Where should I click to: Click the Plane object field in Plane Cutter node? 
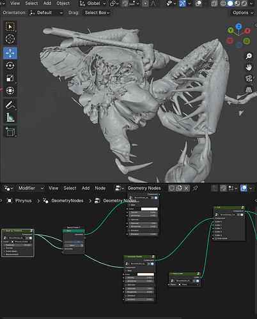click(188, 285)
